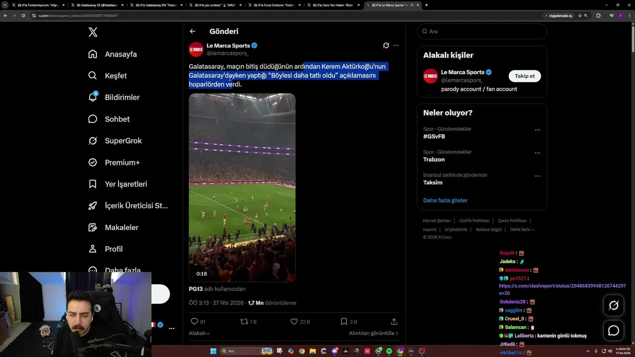Open the PG13 user link under video
This screenshot has width=635, height=357.
195,289
